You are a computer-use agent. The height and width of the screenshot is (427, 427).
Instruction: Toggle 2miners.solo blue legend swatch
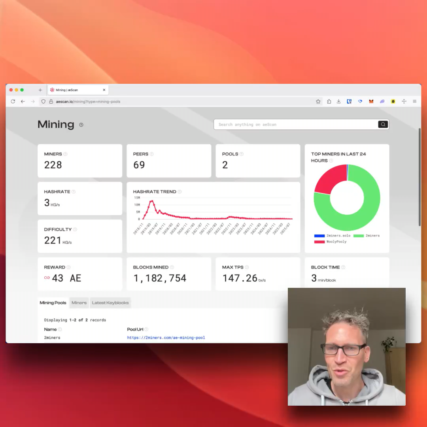tap(319, 236)
